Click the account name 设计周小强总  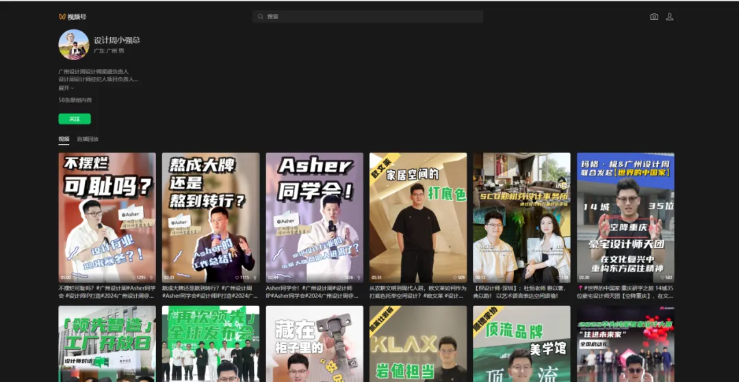click(117, 40)
